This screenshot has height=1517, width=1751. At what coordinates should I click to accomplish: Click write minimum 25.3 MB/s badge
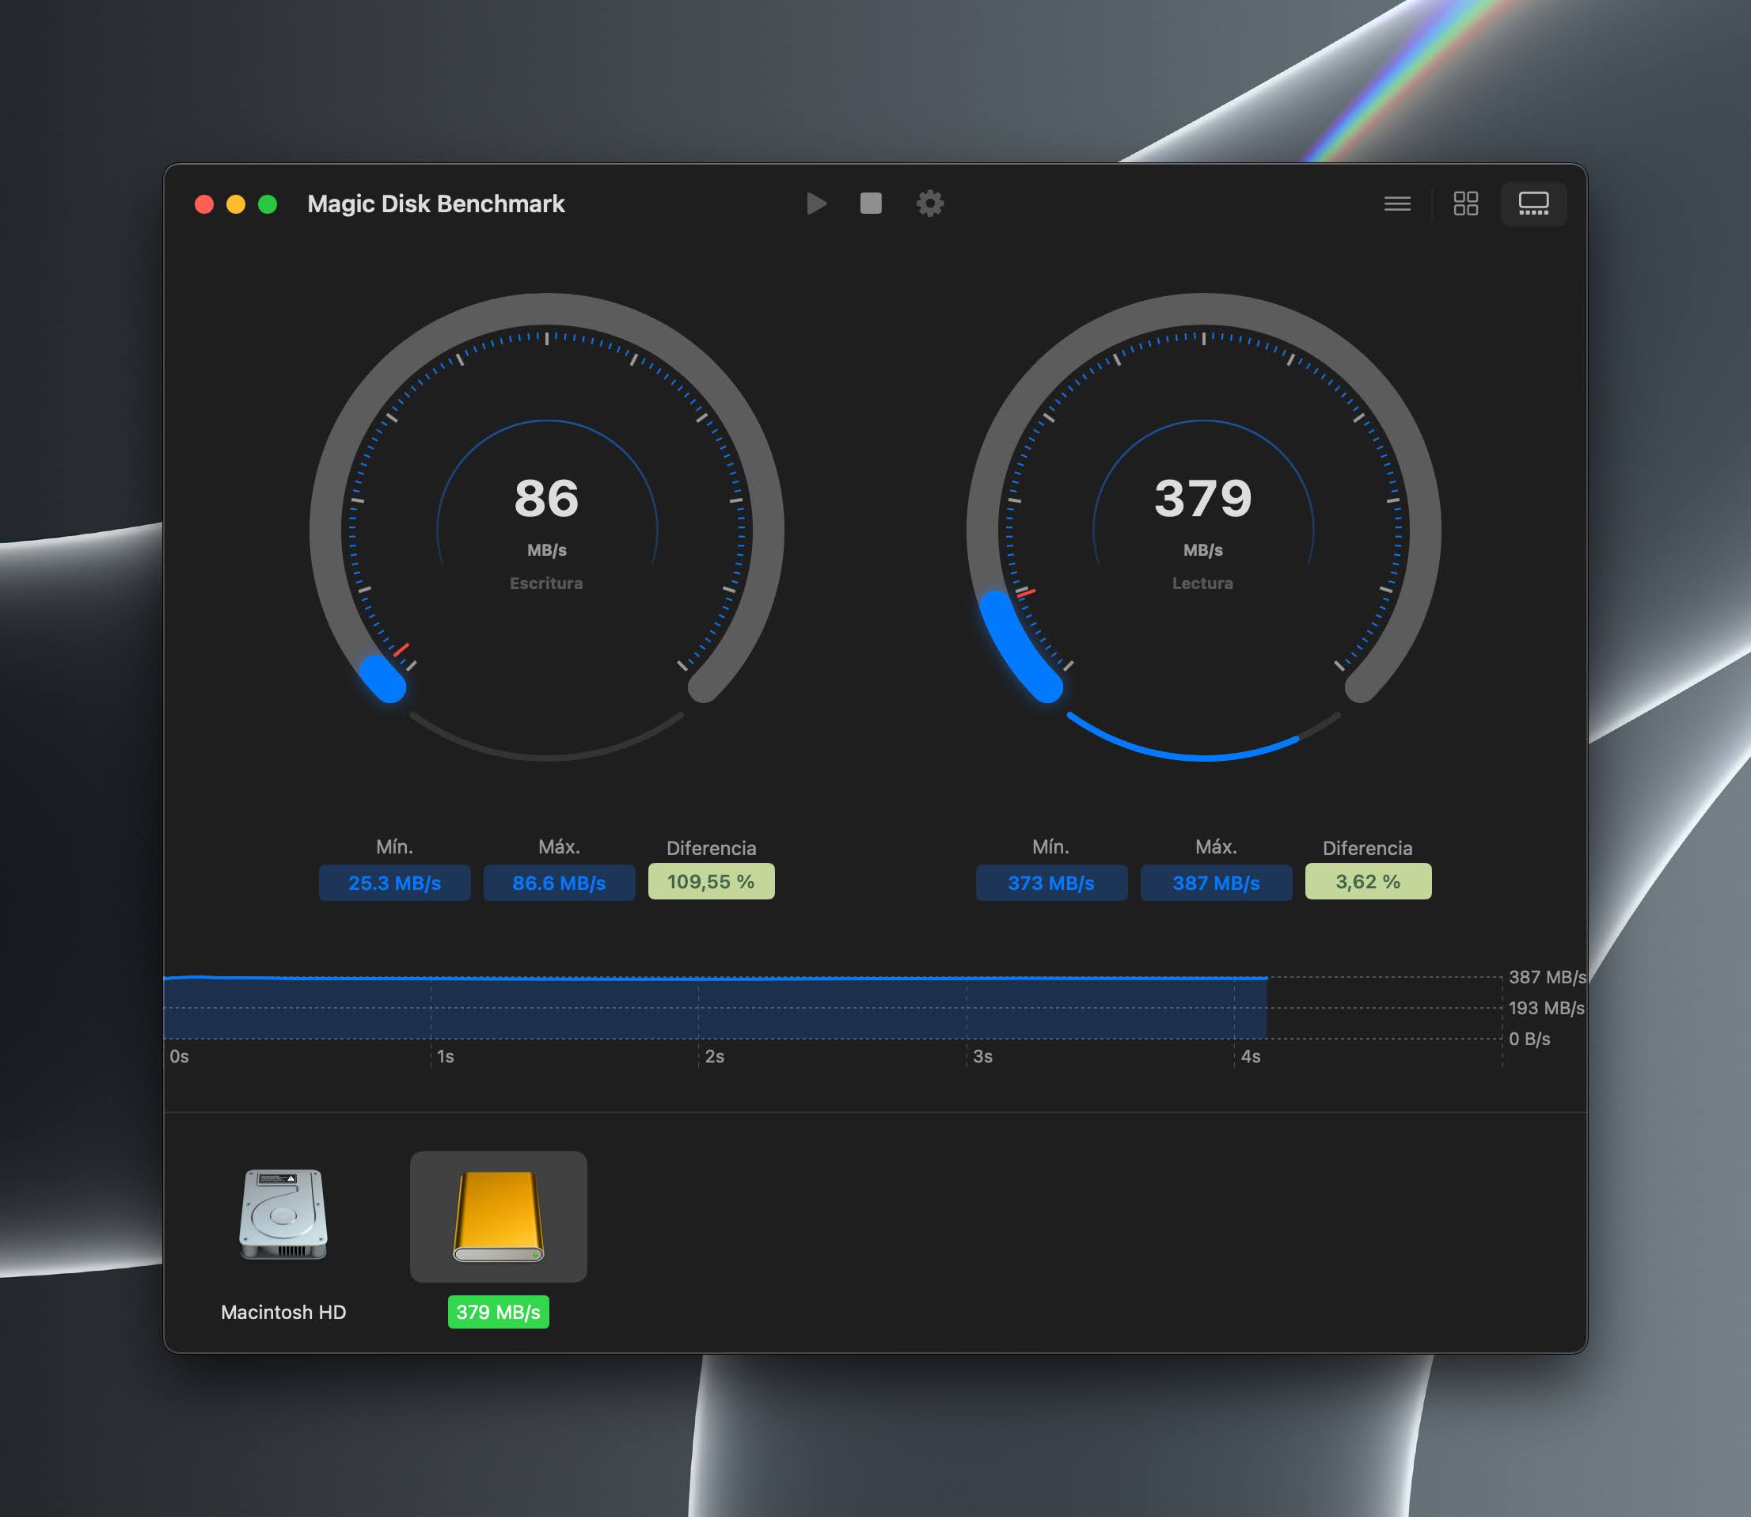394,883
